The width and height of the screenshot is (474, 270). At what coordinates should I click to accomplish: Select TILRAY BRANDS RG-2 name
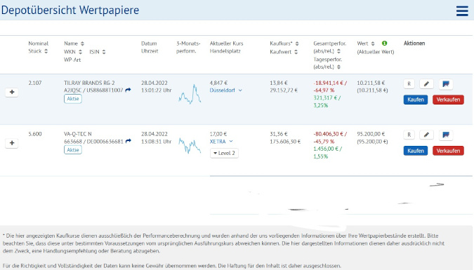tap(89, 83)
